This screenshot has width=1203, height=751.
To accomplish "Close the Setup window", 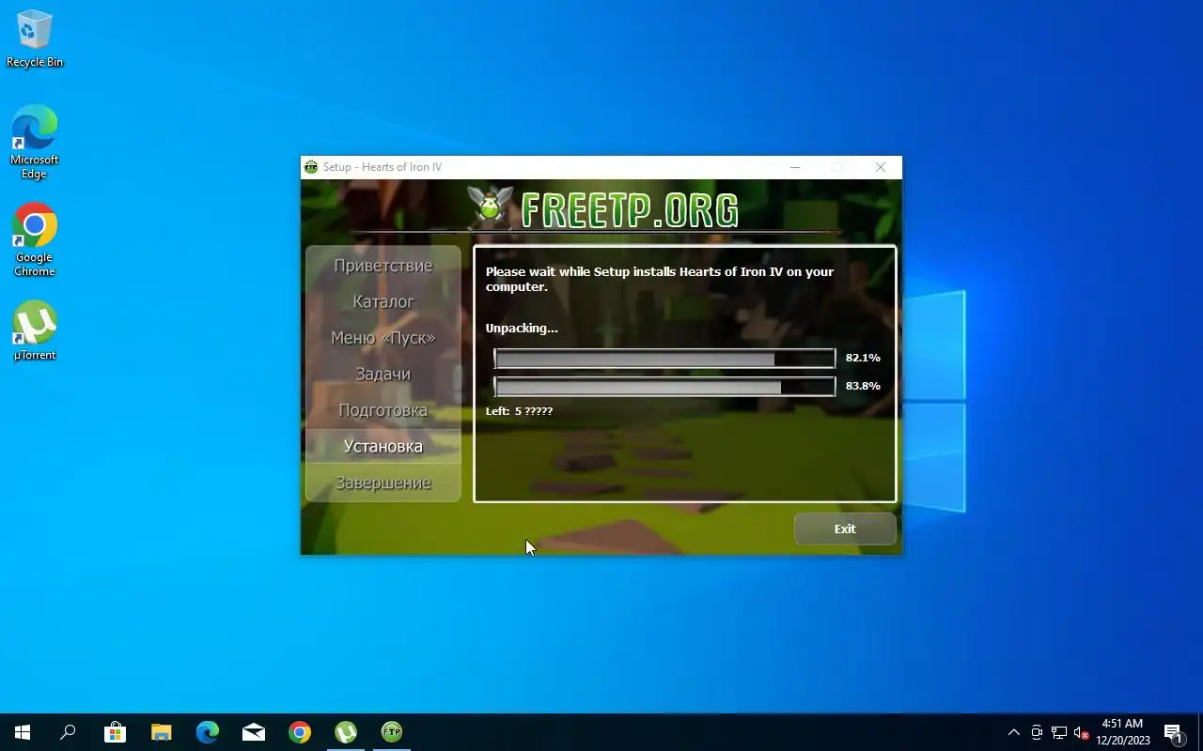I will 881,167.
